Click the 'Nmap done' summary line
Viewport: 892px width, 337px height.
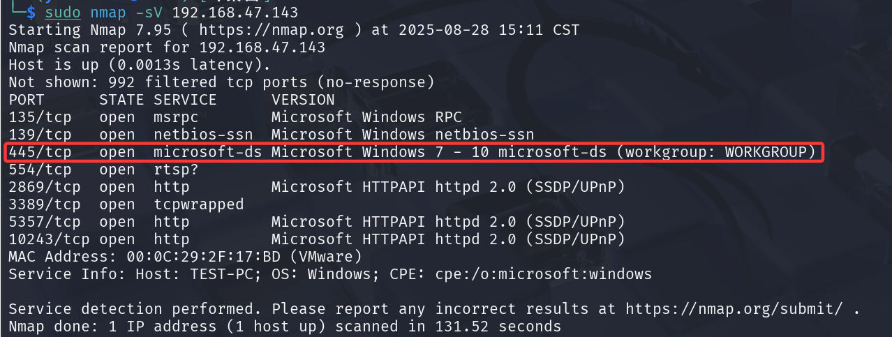click(285, 326)
